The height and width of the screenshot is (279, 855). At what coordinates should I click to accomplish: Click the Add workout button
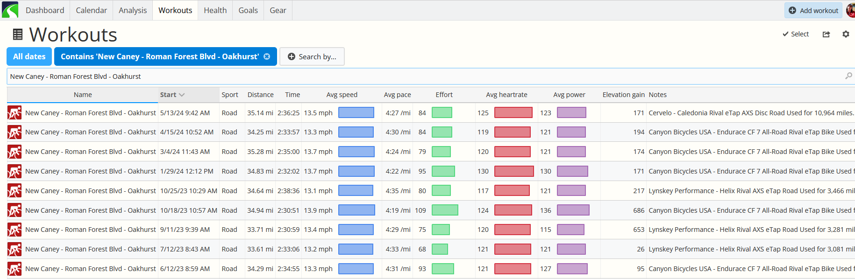[x=813, y=10]
